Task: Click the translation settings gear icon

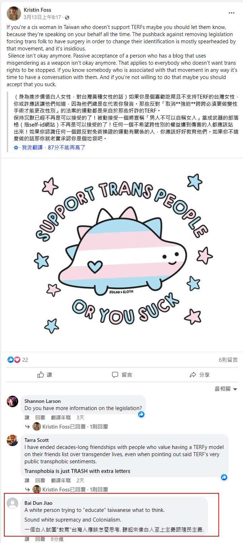Action: 16,147
